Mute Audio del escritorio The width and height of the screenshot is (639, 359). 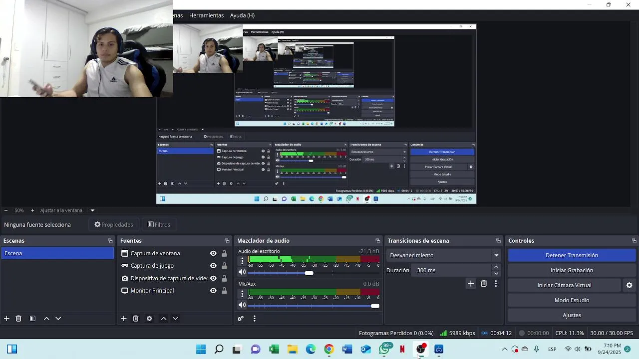coord(242,272)
